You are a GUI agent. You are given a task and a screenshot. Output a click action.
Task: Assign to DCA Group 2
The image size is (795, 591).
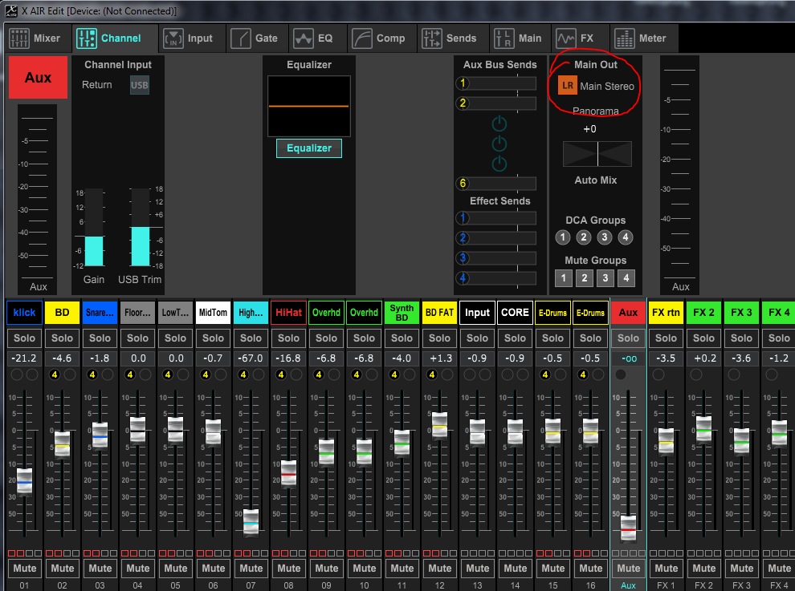point(584,237)
